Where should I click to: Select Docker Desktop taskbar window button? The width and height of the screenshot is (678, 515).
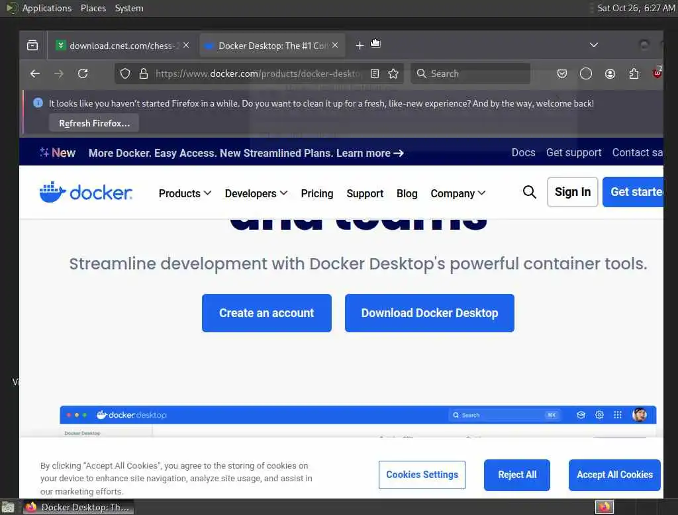[x=78, y=507]
